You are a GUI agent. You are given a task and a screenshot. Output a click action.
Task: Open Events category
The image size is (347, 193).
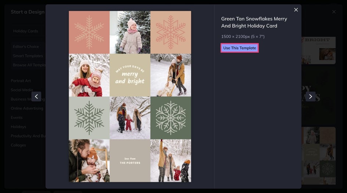tap(17, 118)
